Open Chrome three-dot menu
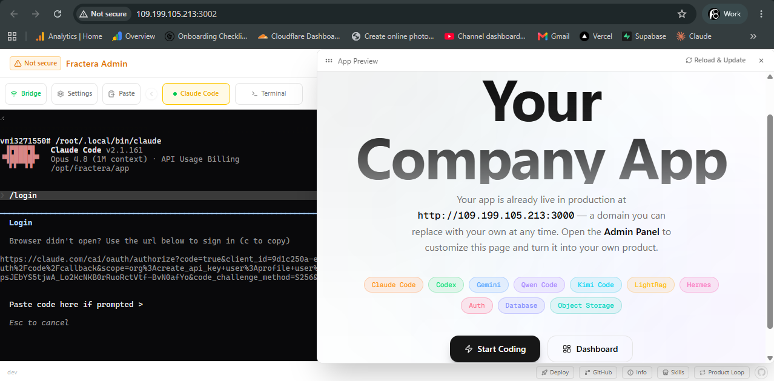 click(760, 14)
